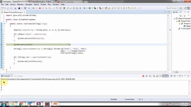Close the StreamToArrayDemo.java editor tab

(x=24, y=12)
